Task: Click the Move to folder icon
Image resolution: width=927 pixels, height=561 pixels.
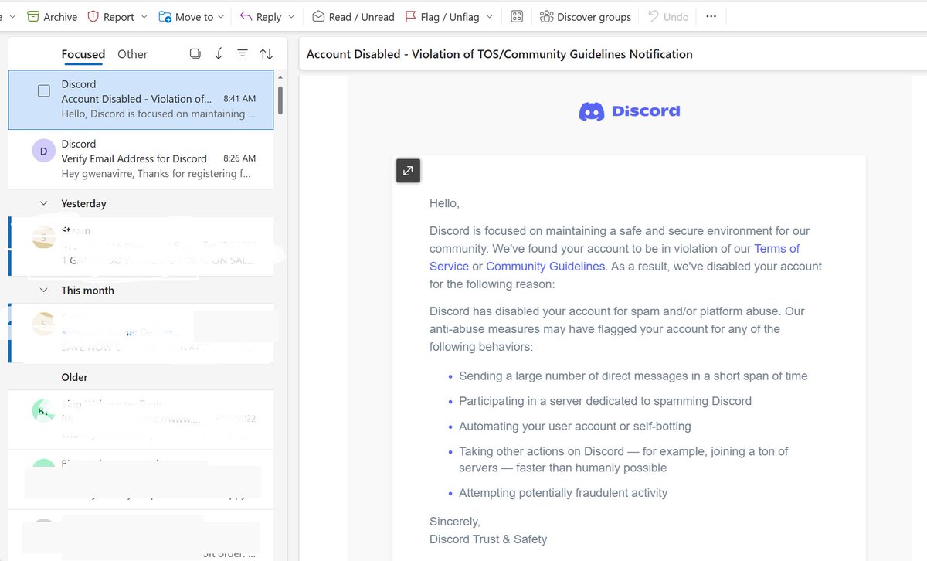Action: (165, 16)
